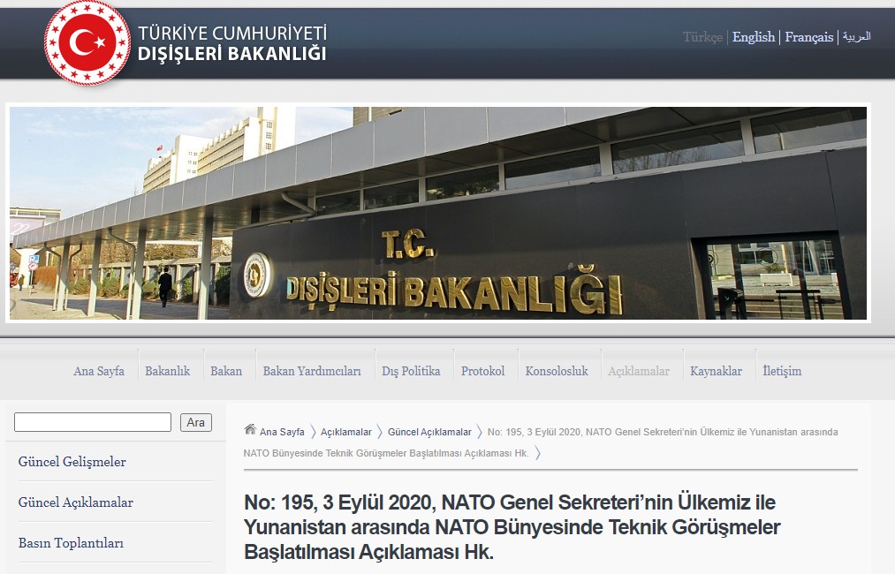
Task: Switch site language to Arabic
Action: [x=856, y=37]
